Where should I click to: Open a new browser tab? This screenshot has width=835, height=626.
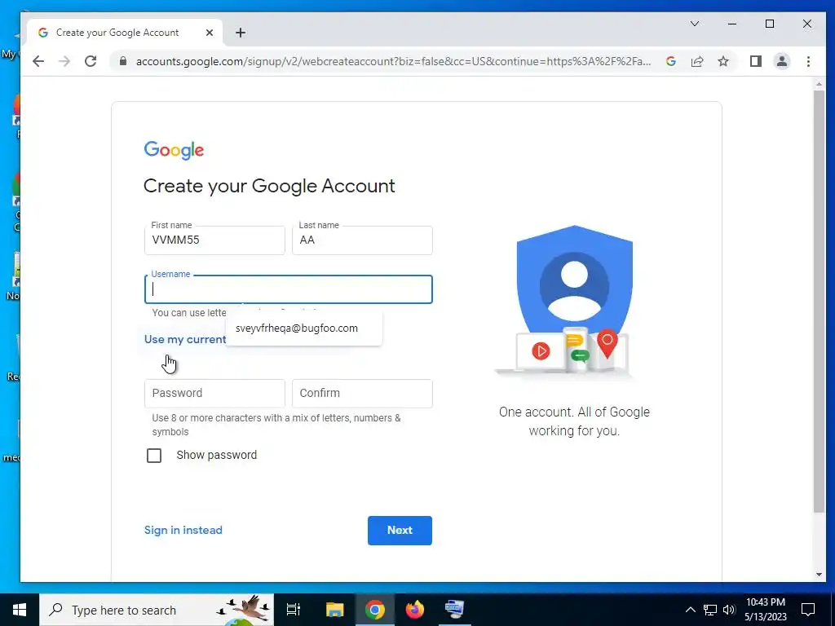241,33
